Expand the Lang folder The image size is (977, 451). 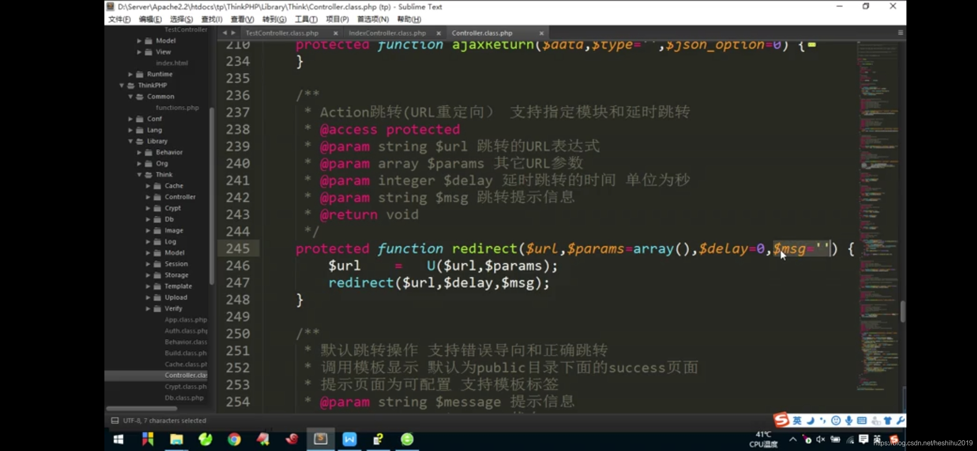pos(130,130)
